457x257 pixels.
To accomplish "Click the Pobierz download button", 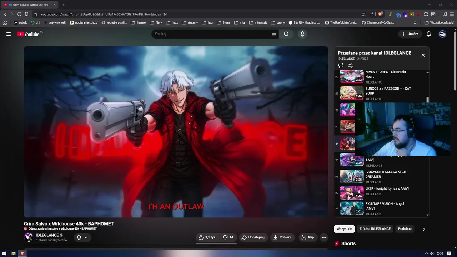I will [x=282, y=237].
